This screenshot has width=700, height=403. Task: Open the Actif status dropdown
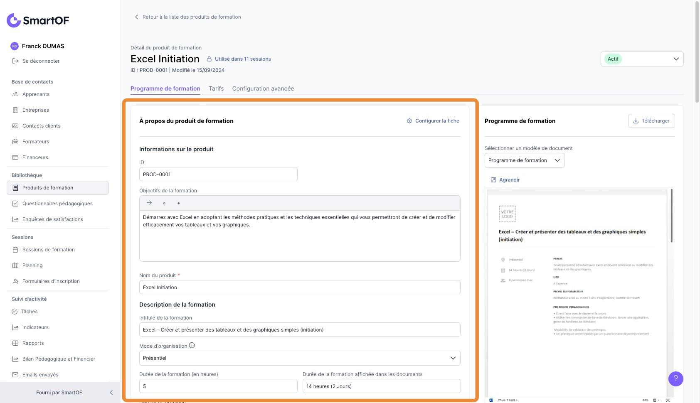click(x=642, y=59)
